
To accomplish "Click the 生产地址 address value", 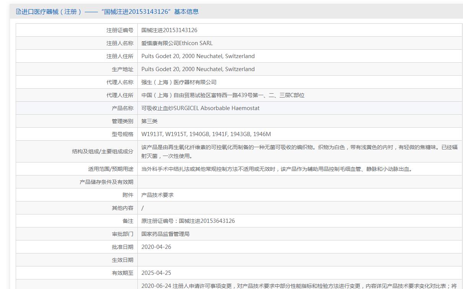I will pos(198,69).
